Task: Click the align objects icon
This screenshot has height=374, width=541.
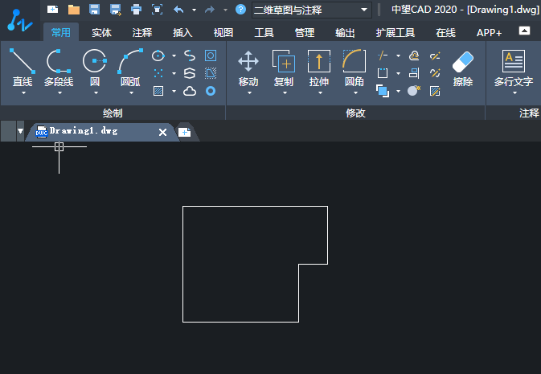Action: point(414,73)
